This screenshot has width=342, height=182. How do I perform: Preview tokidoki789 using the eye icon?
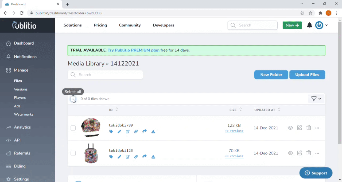(x=290, y=128)
